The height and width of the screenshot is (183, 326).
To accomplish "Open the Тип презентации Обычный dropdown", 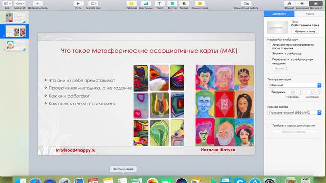I will coord(294,85).
